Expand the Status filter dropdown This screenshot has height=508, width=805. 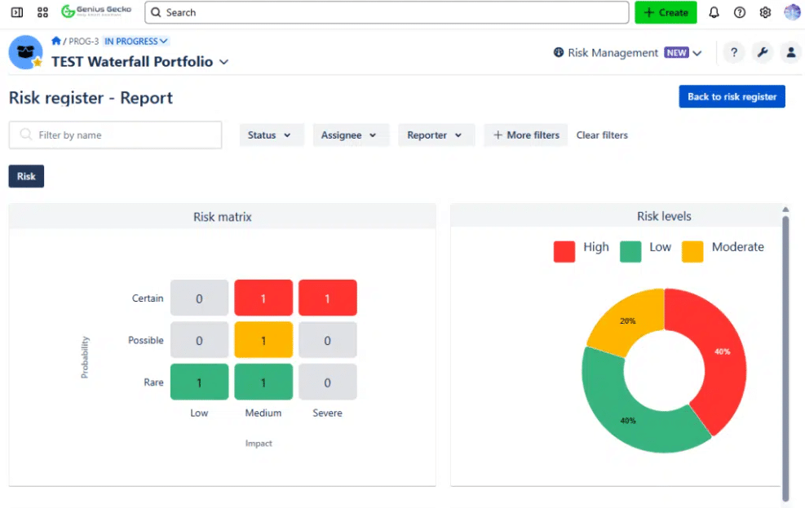[271, 135]
